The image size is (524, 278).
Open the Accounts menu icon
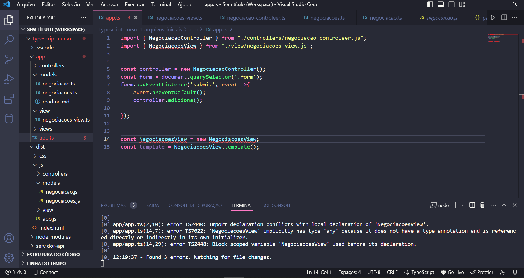click(x=9, y=238)
